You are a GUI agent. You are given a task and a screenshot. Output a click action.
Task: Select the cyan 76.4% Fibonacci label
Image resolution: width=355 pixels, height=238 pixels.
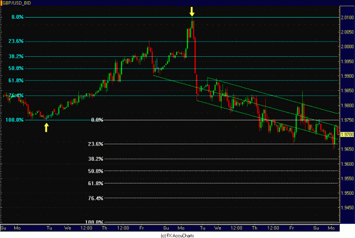click(x=16, y=95)
